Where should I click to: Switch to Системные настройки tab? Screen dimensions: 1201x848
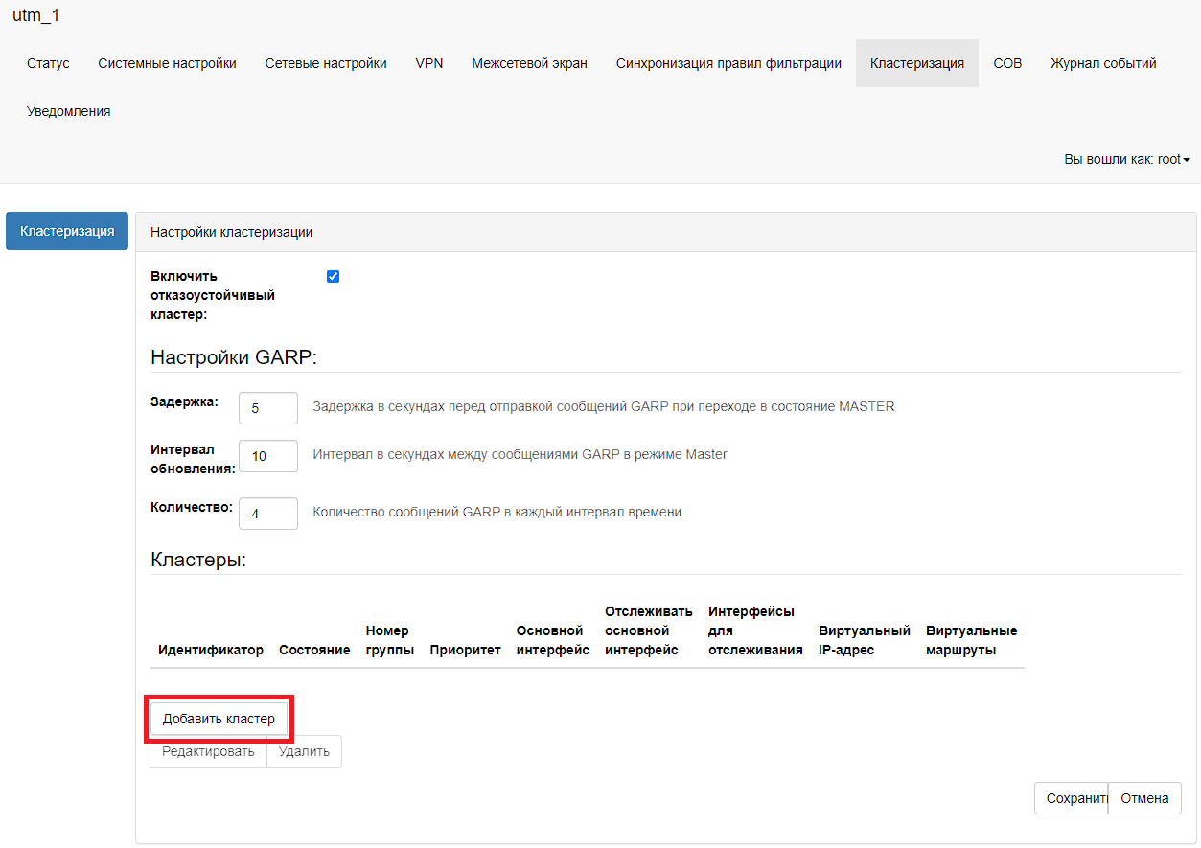point(167,63)
